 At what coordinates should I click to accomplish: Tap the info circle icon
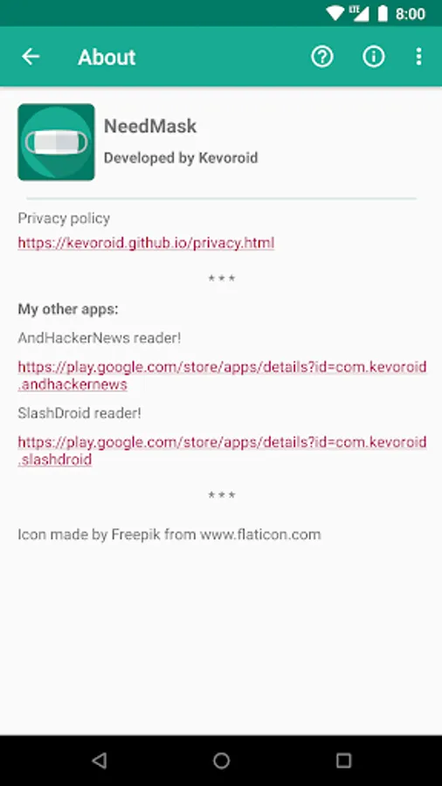374,57
